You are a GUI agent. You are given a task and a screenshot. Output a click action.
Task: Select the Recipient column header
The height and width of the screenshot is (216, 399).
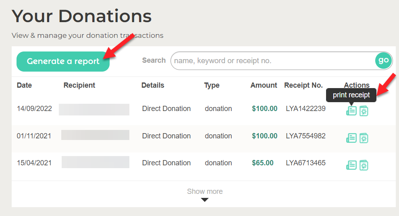click(79, 85)
